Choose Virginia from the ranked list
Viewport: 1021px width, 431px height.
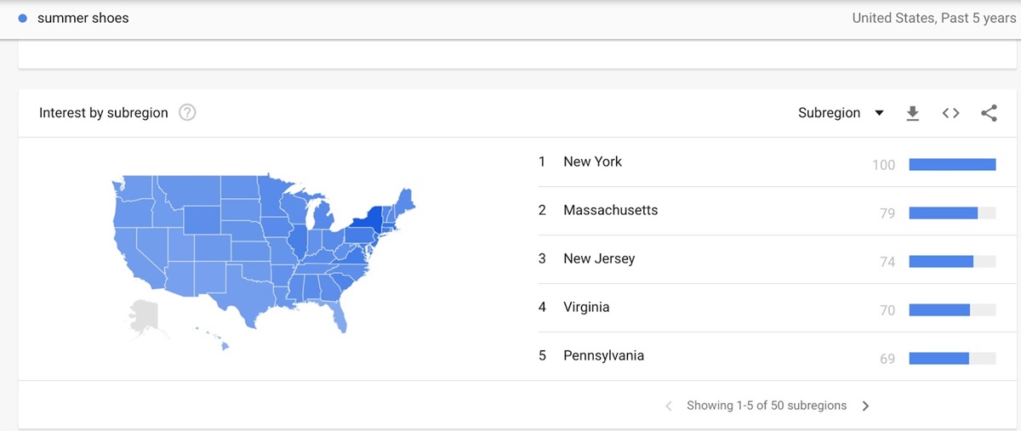pos(586,307)
